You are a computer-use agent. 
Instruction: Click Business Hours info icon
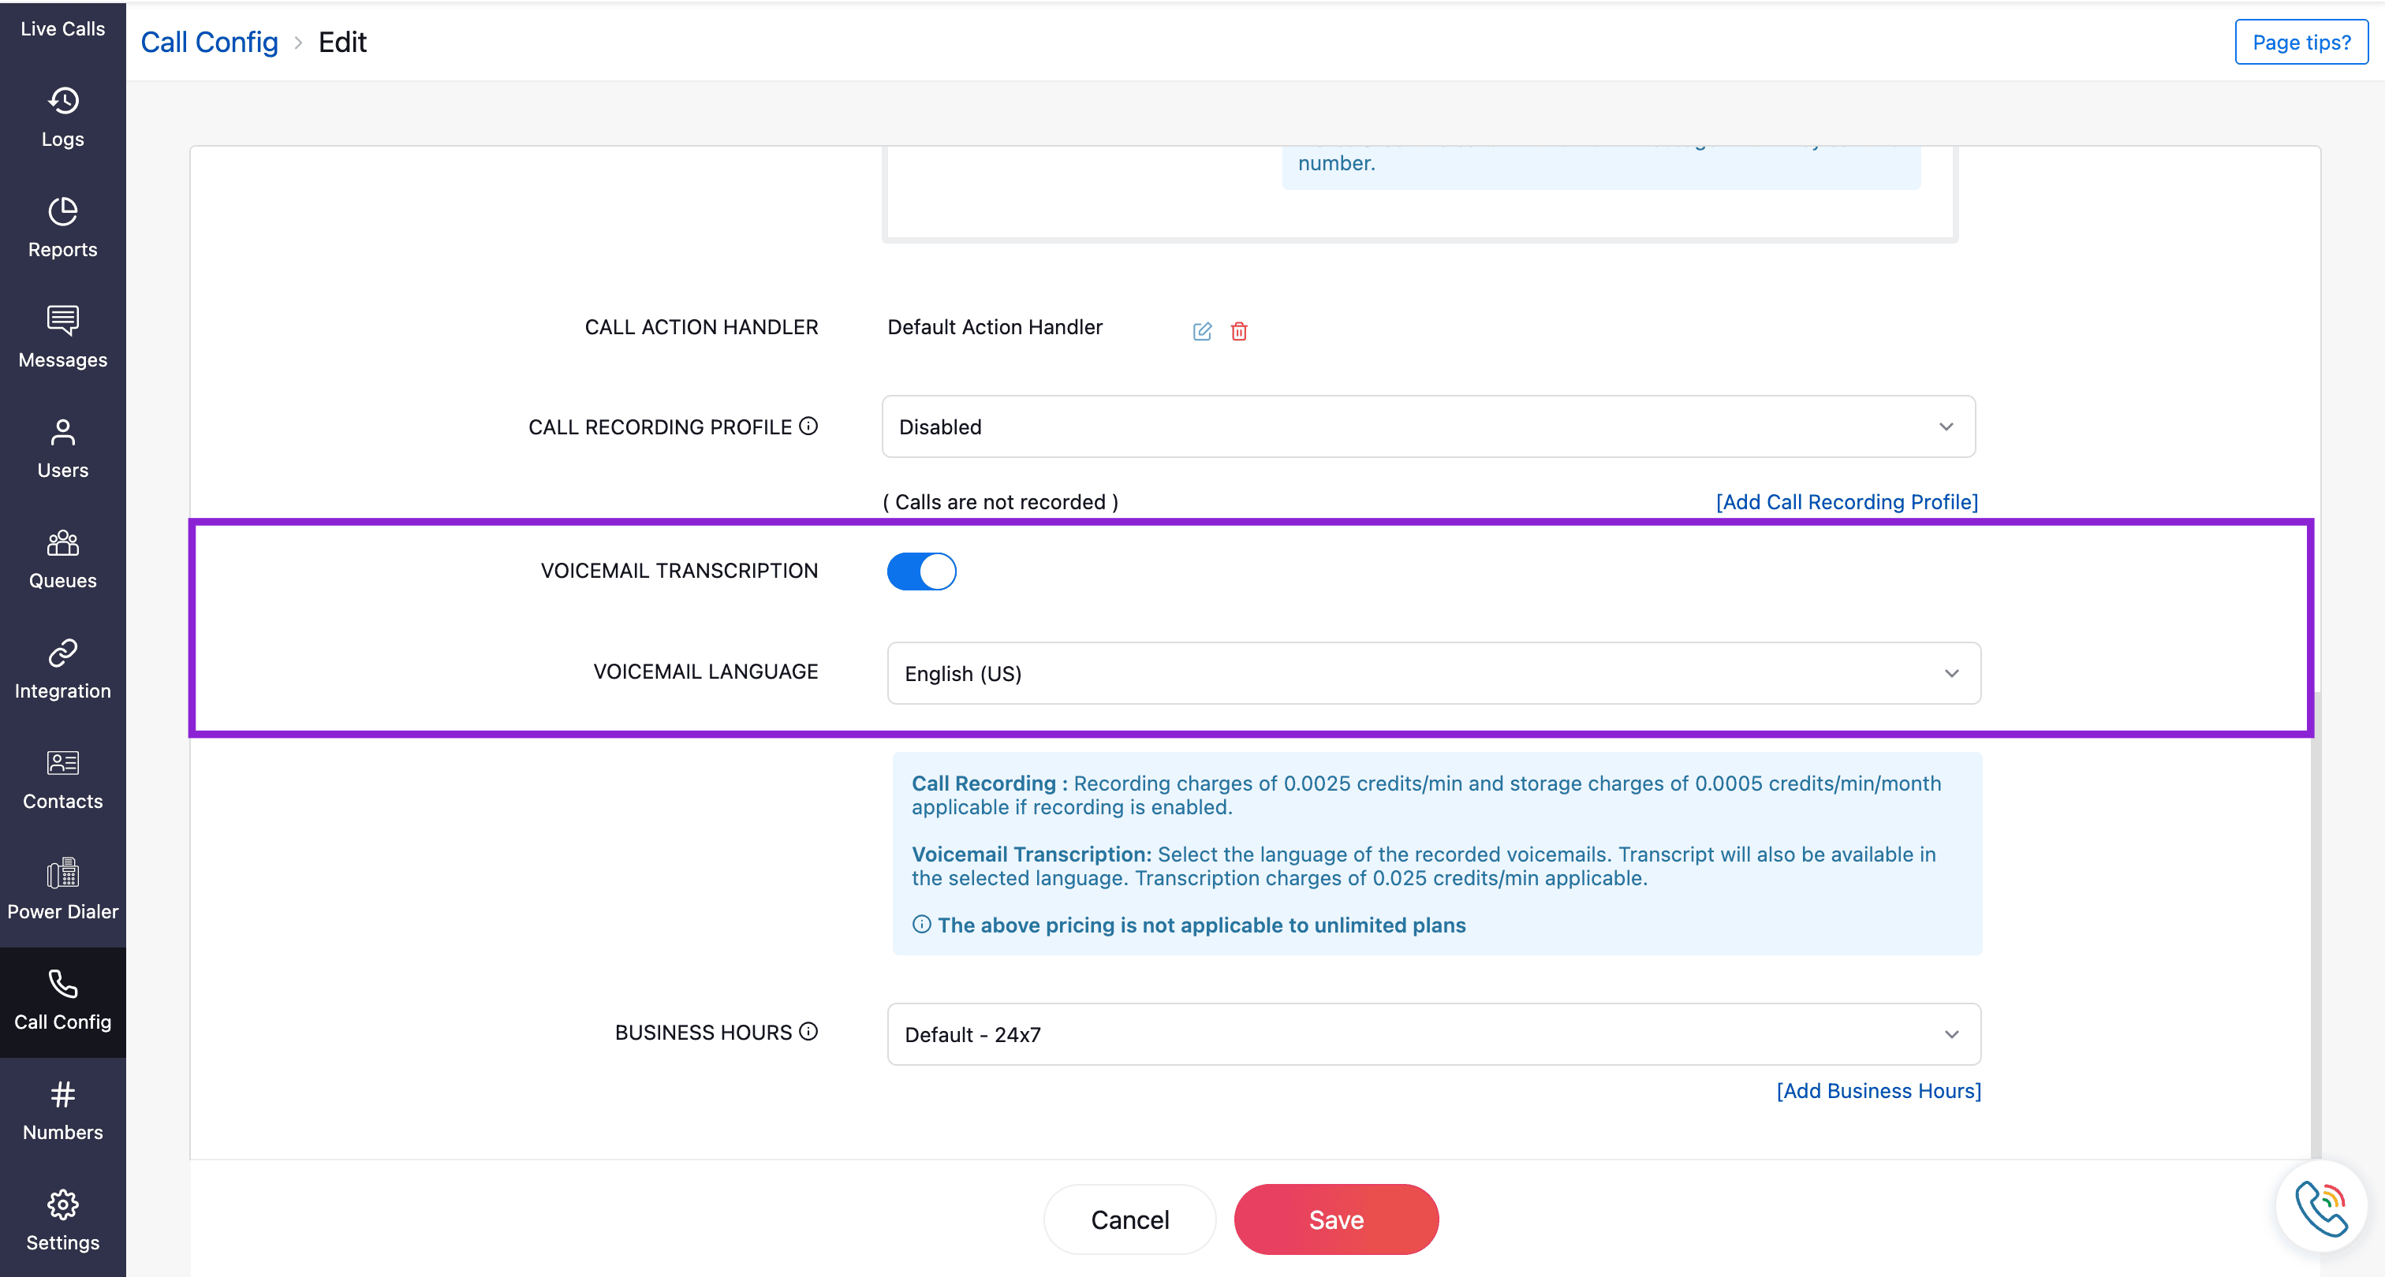pos(808,1031)
